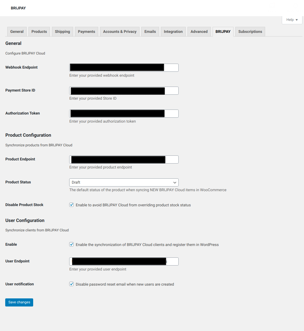Image resolution: width=304 pixels, height=331 pixels.
Task: Click the Product Configuration heading
Action: coord(28,135)
